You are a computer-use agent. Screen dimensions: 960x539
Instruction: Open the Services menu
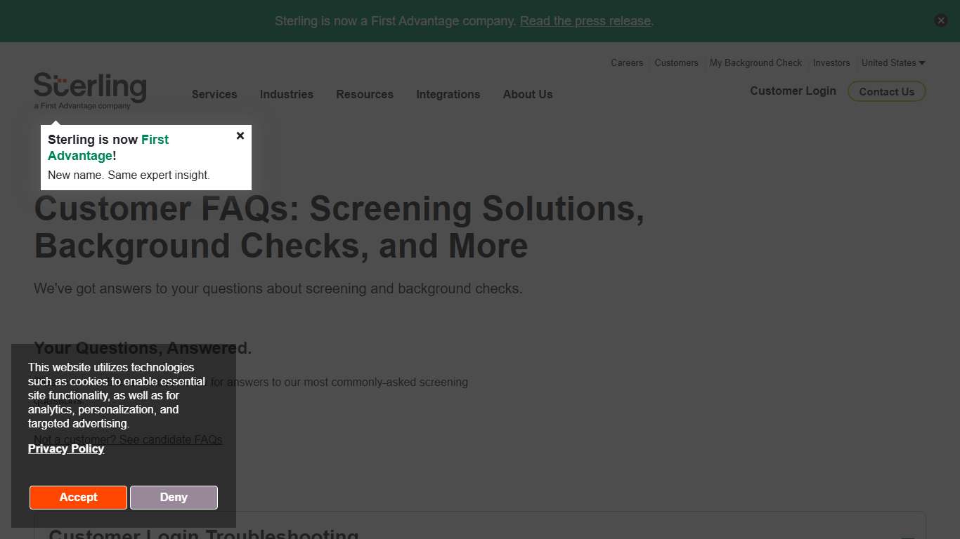click(214, 94)
